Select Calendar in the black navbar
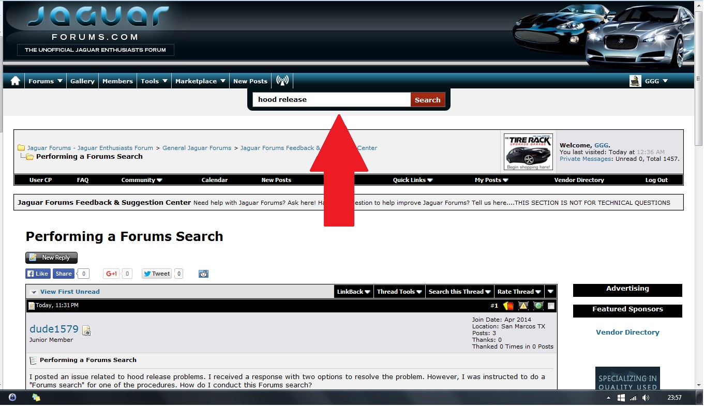The image size is (704, 407). [215, 180]
